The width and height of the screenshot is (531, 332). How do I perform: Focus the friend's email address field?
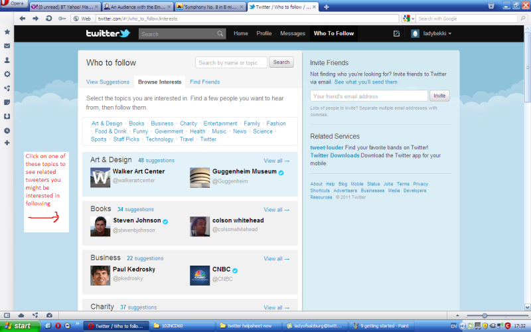pos(369,96)
